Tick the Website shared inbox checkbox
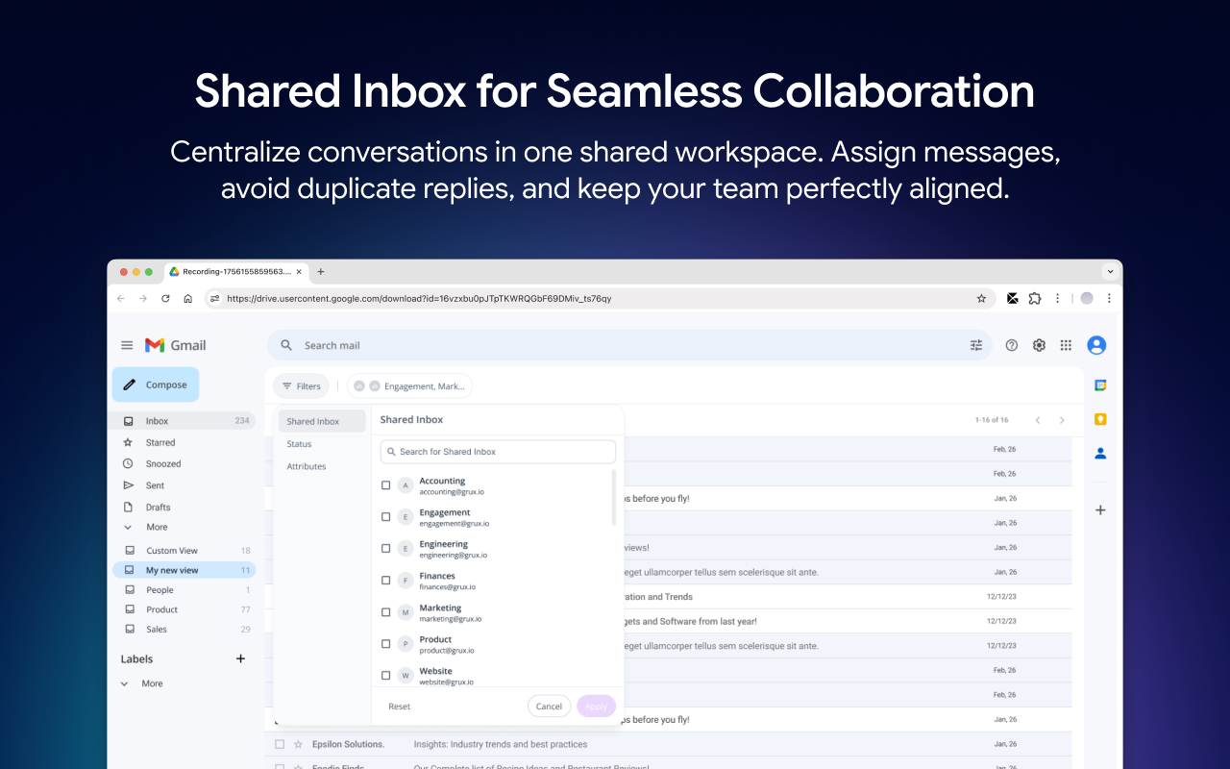 (386, 676)
